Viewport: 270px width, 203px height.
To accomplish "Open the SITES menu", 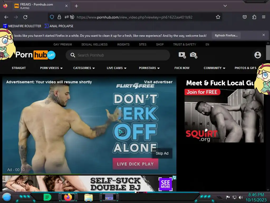I will [x=143, y=44].
